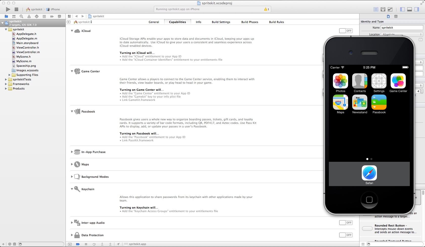Expand the In-App Purchase section
The image size is (425, 247).
(72, 152)
